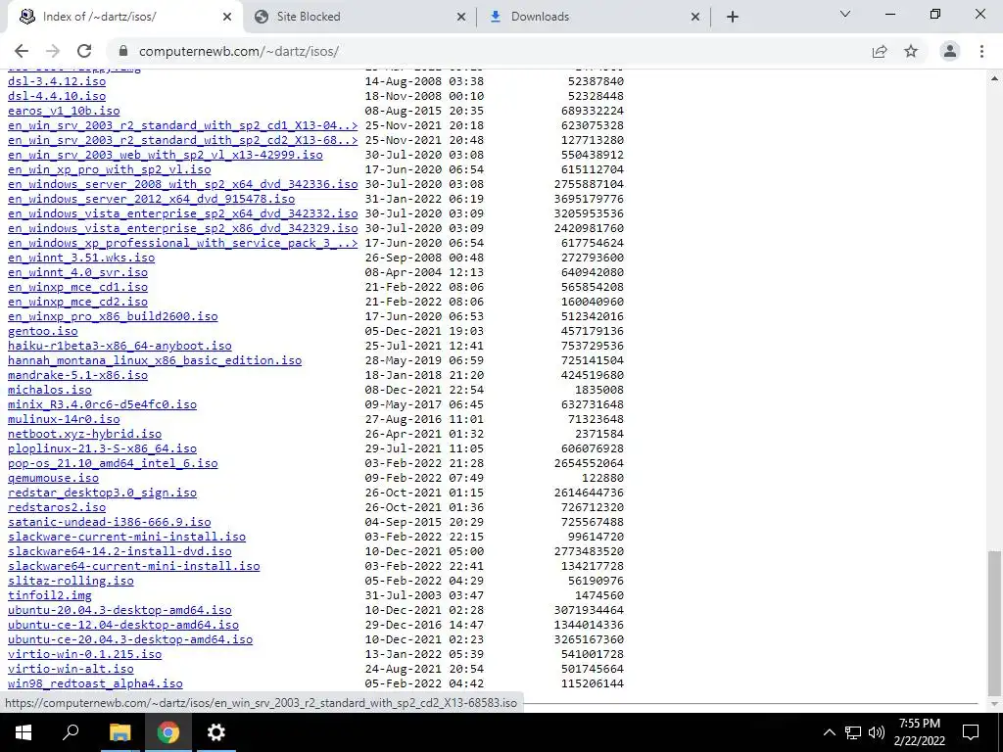Click the scrollbar up arrow
This screenshot has width=1003, height=752.
tap(994, 78)
